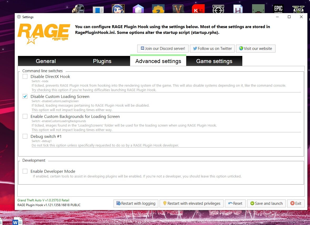The width and height of the screenshot is (310, 225).
Task: Click the 'Disable Custom Loading Screen' label text
Action: click(x=60, y=97)
